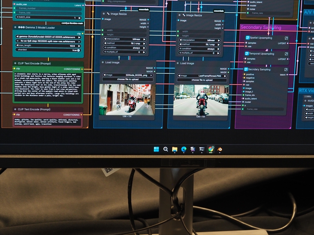Open the method fill / crop dropdown in right Image Resize

click(x=200, y=44)
